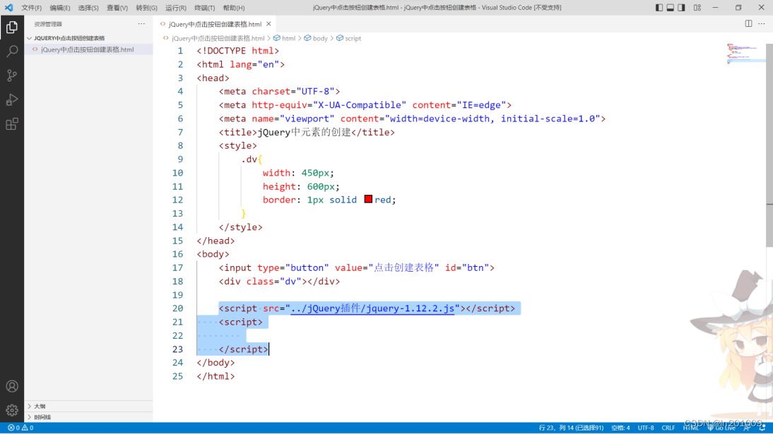
Task: Click the html breadcrumb
Action: (x=288, y=38)
